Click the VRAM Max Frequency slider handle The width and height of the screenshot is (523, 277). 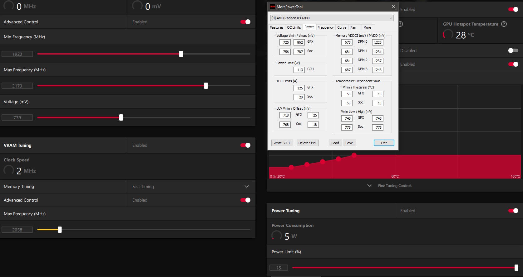click(60, 230)
